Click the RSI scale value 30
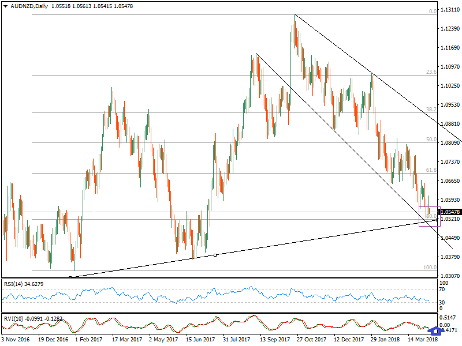The height and width of the screenshot is (346, 462). pyautogui.click(x=442, y=302)
